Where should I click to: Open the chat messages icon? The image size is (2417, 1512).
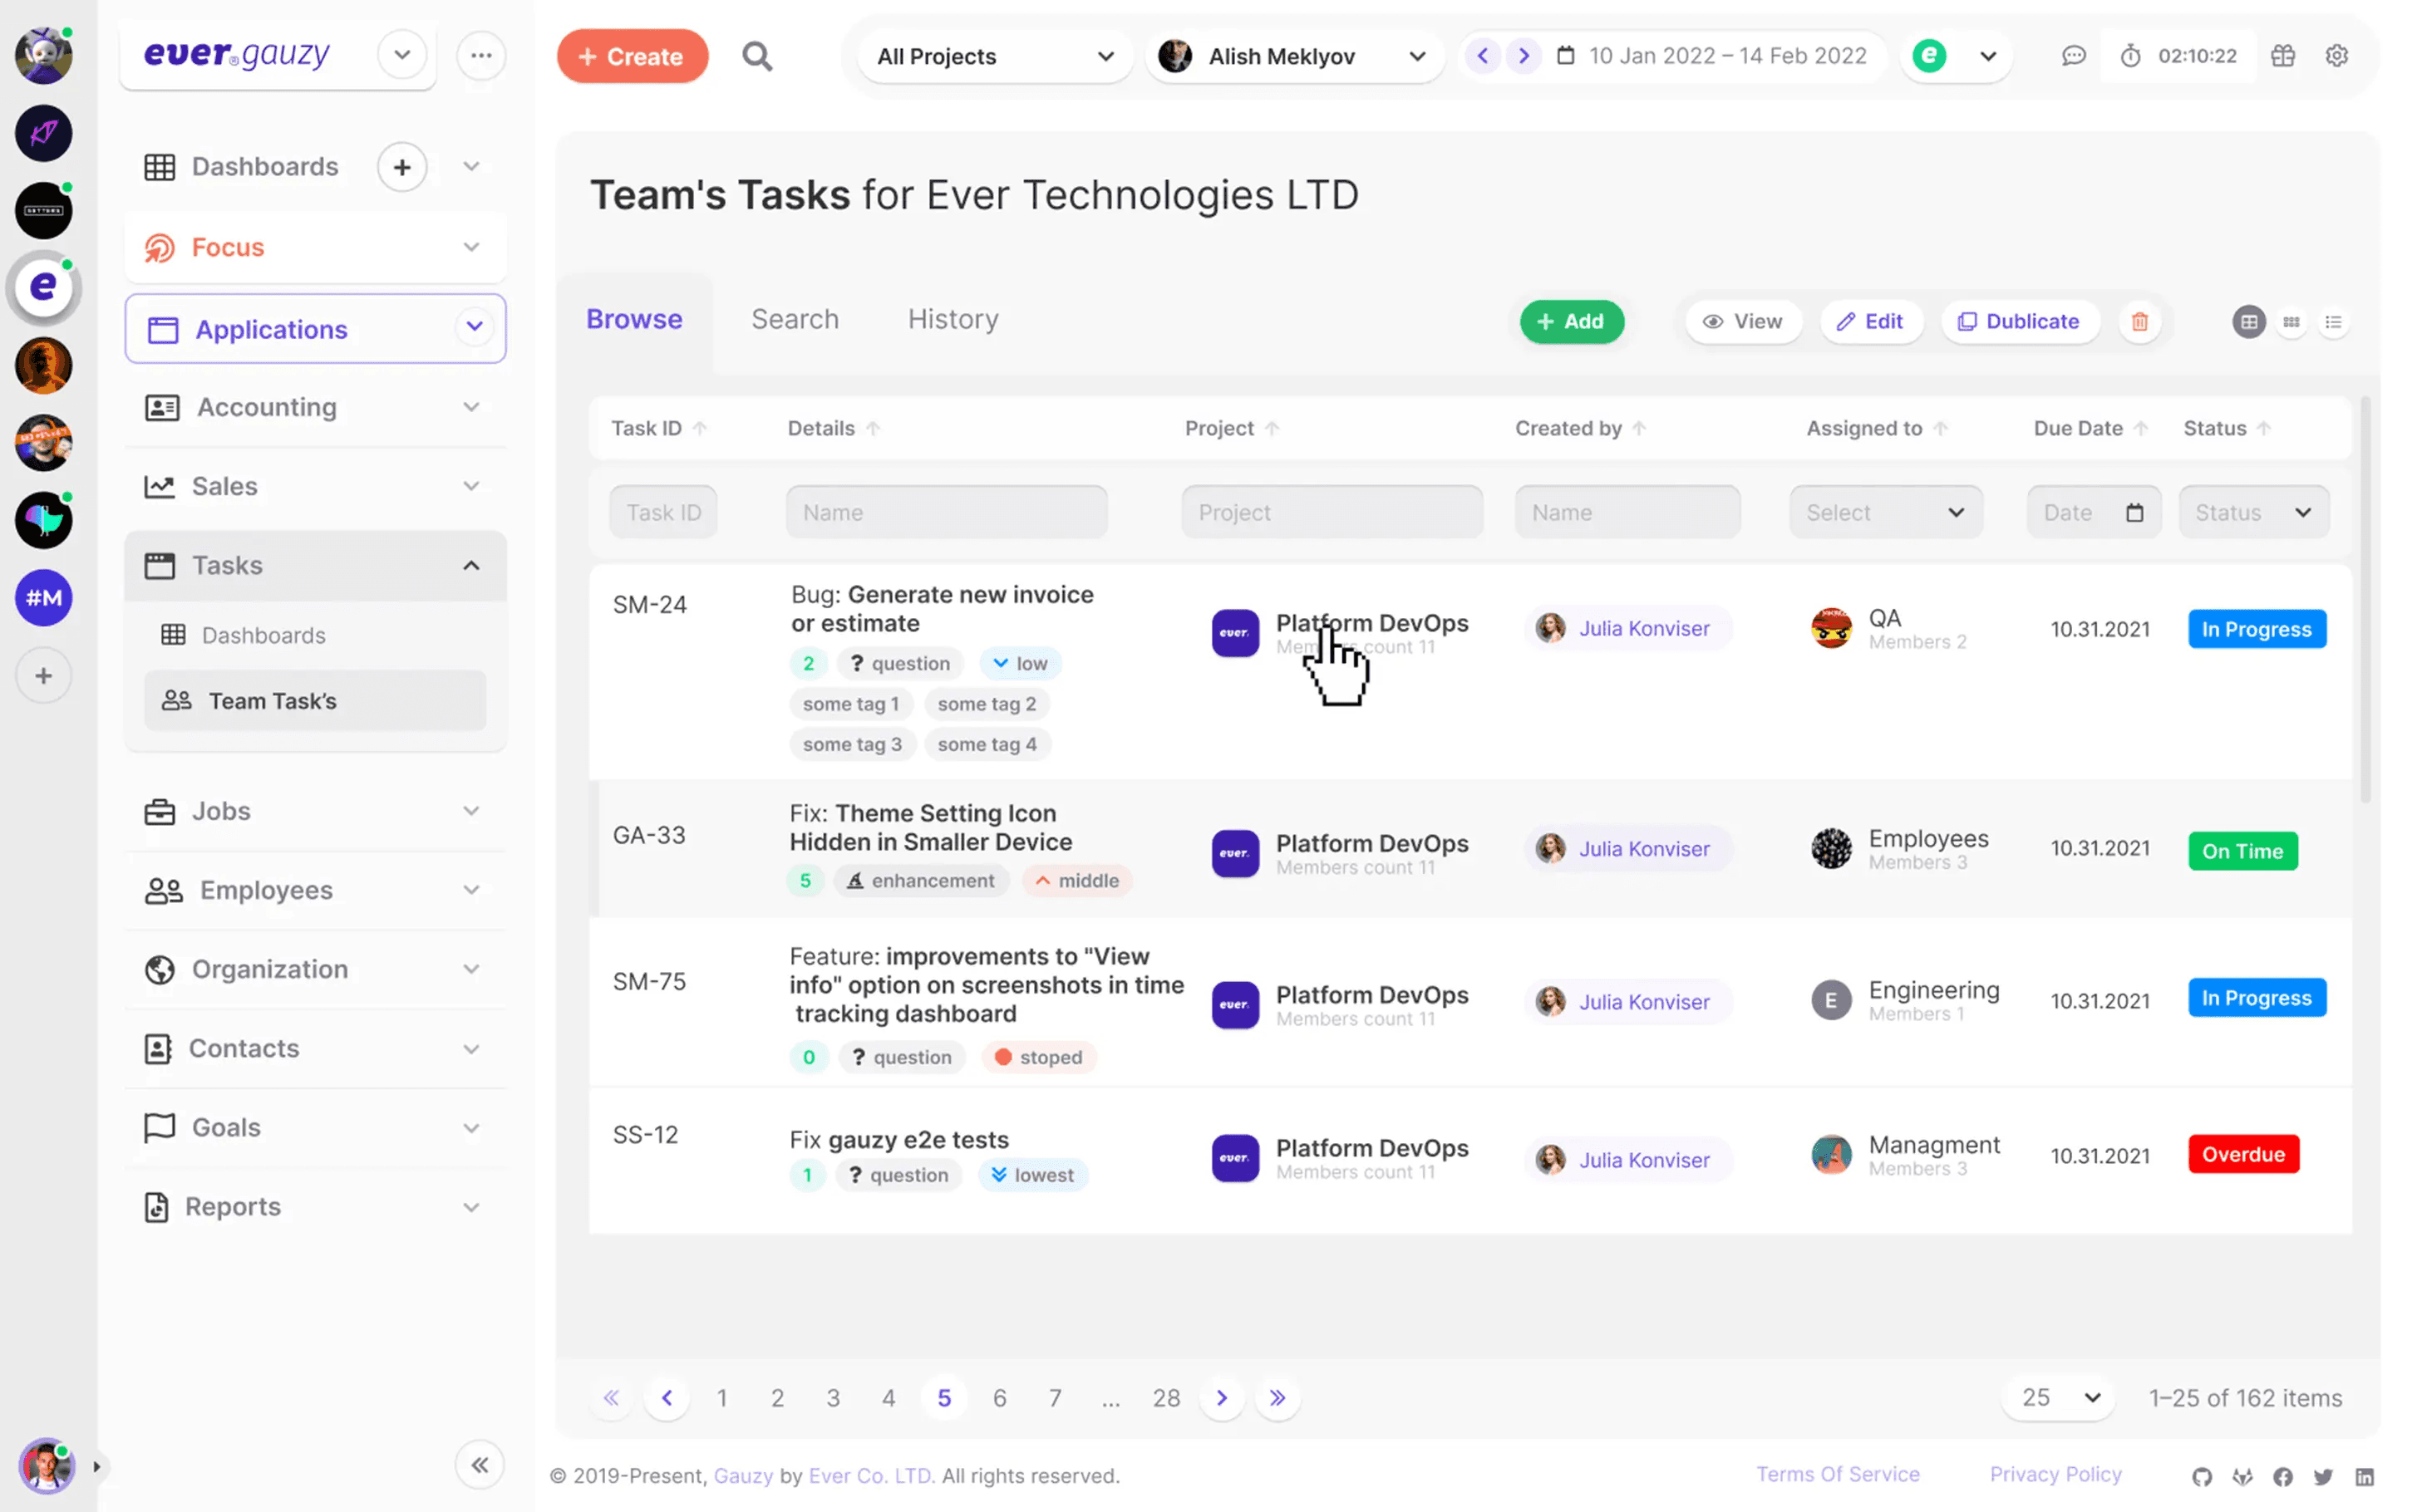2074,56
